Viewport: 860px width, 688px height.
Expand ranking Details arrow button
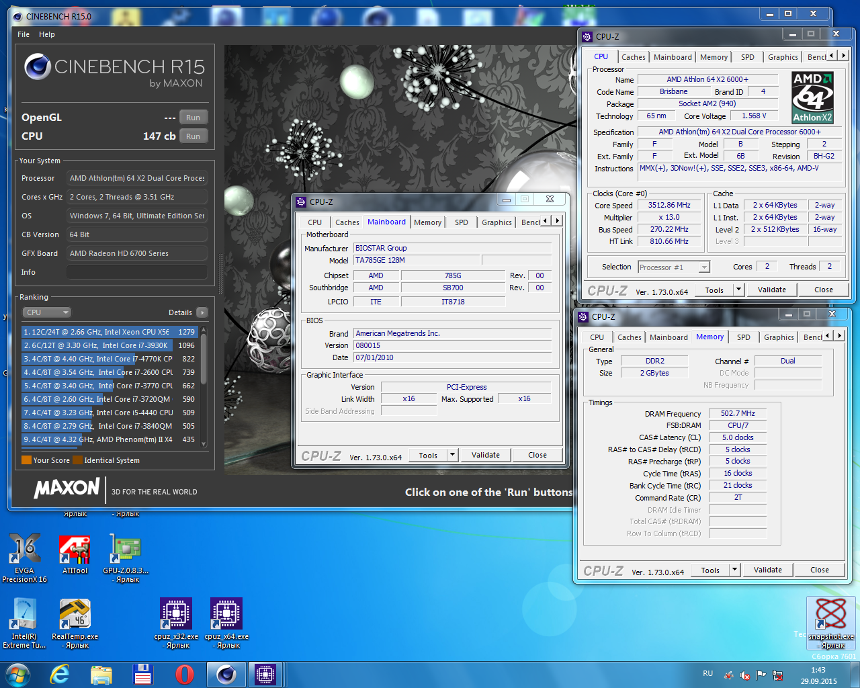[202, 312]
